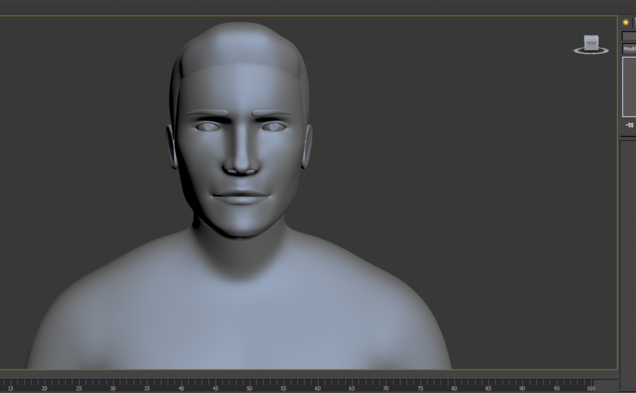Screen dimensions: 636x393
Task: Toggle the Pin Stack icon
Action: point(630,125)
